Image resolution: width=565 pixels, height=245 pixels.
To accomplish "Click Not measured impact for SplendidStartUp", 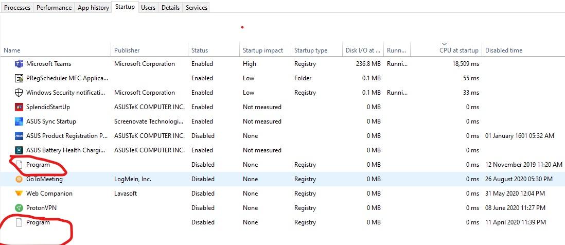I will [x=262, y=107].
